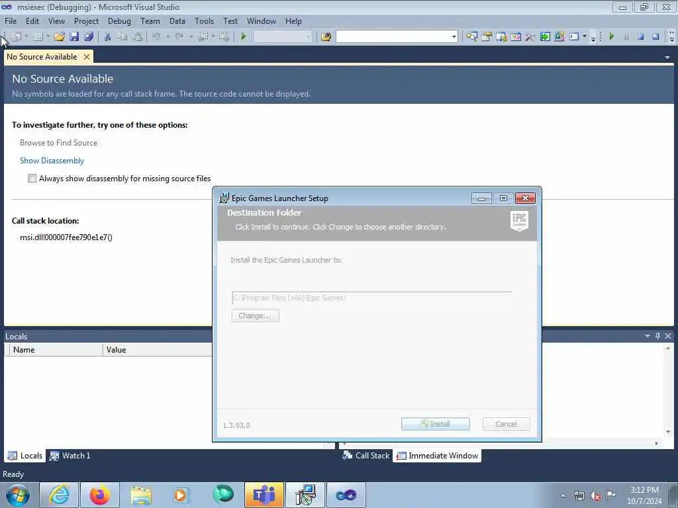This screenshot has height=508, width=678.
Task: Click the New Project toolbar icon
Action: [16, 37]
